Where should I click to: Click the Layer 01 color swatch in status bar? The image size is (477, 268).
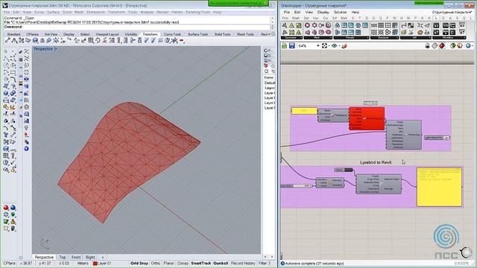(x=95, y=263)
